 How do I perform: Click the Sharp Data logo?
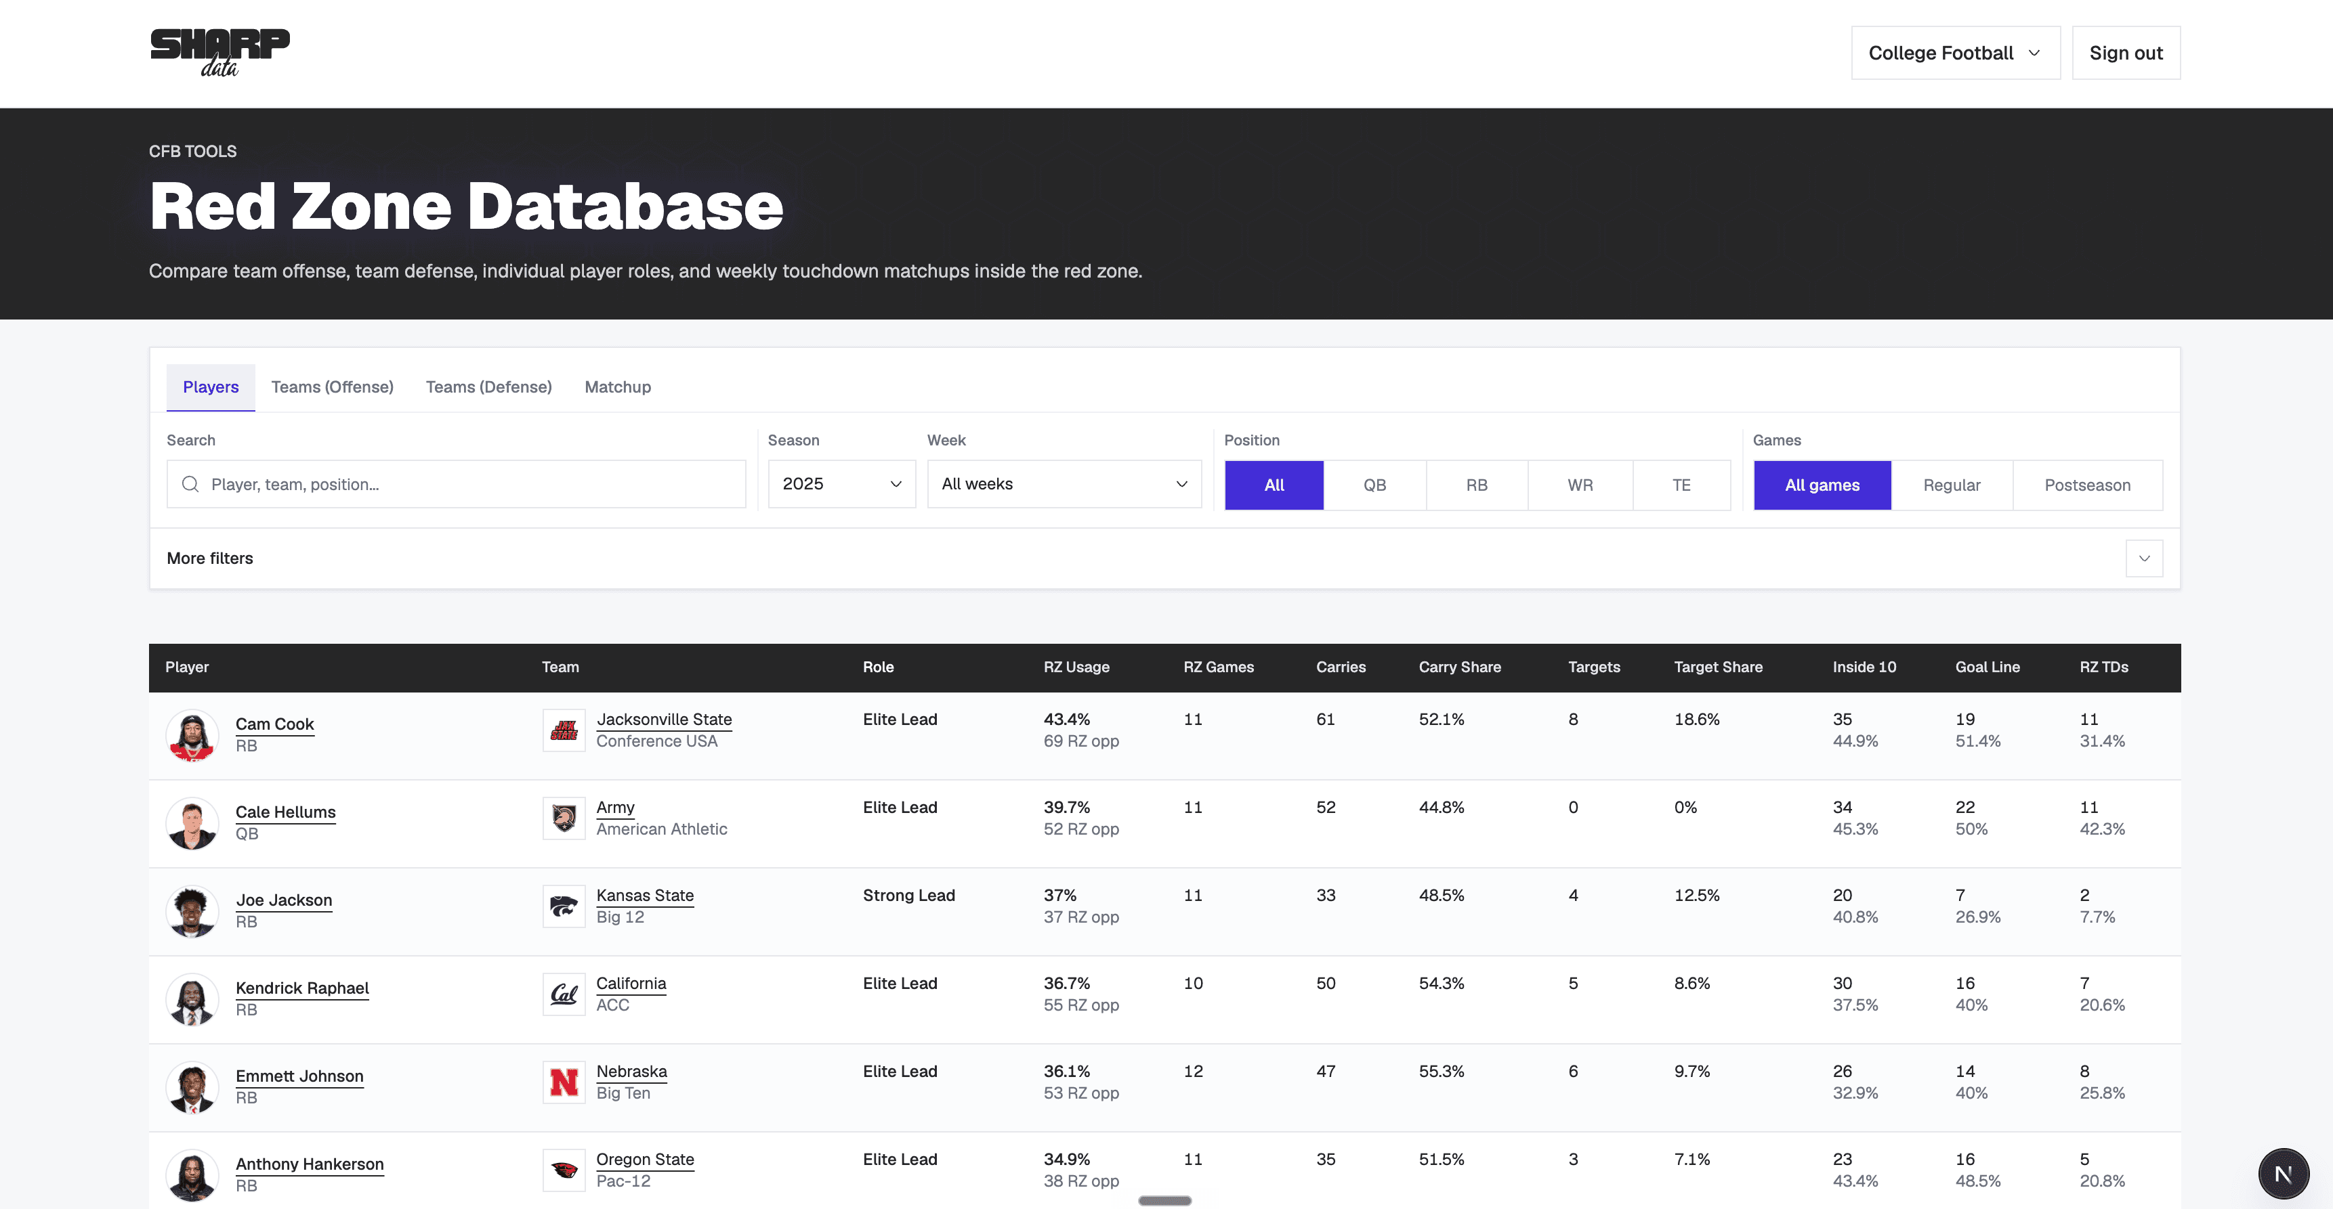point(220,53)
